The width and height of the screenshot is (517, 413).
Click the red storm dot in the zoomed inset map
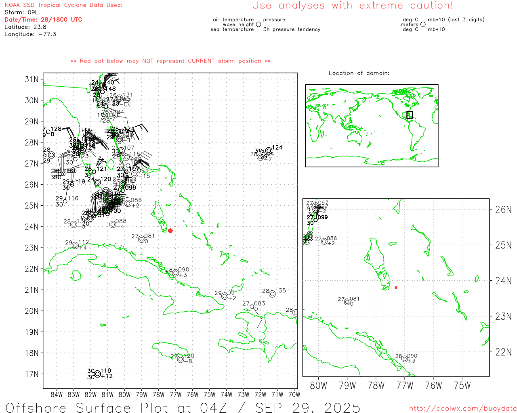396,288
